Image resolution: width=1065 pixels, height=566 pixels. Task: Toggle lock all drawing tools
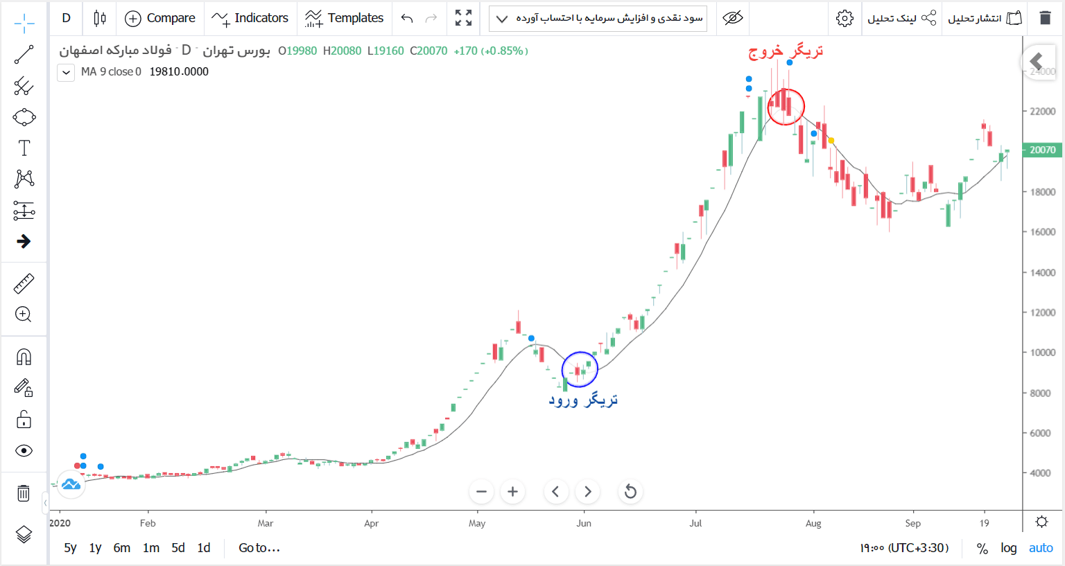24,419
